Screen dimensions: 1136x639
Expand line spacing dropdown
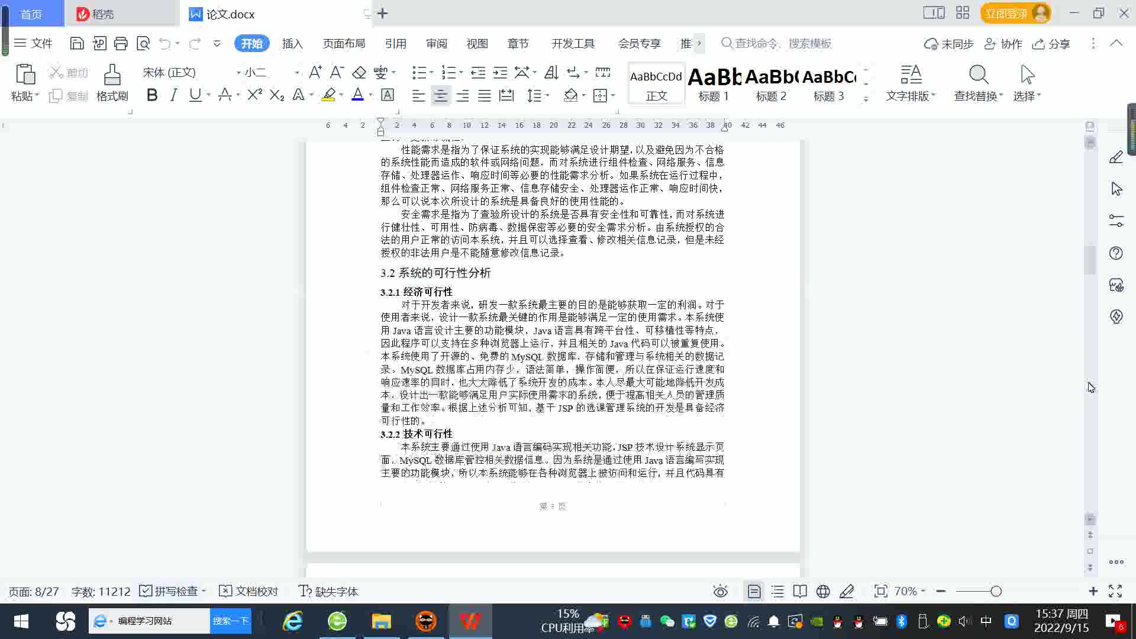pyautogui.click(x=547, y=95)
